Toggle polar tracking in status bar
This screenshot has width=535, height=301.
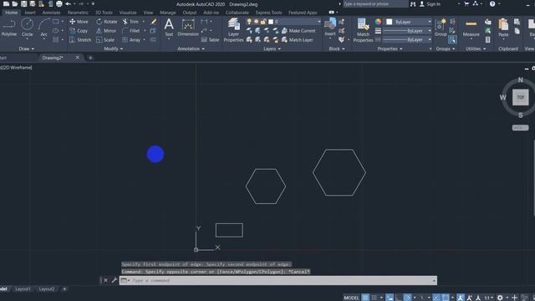coord(407,298)
